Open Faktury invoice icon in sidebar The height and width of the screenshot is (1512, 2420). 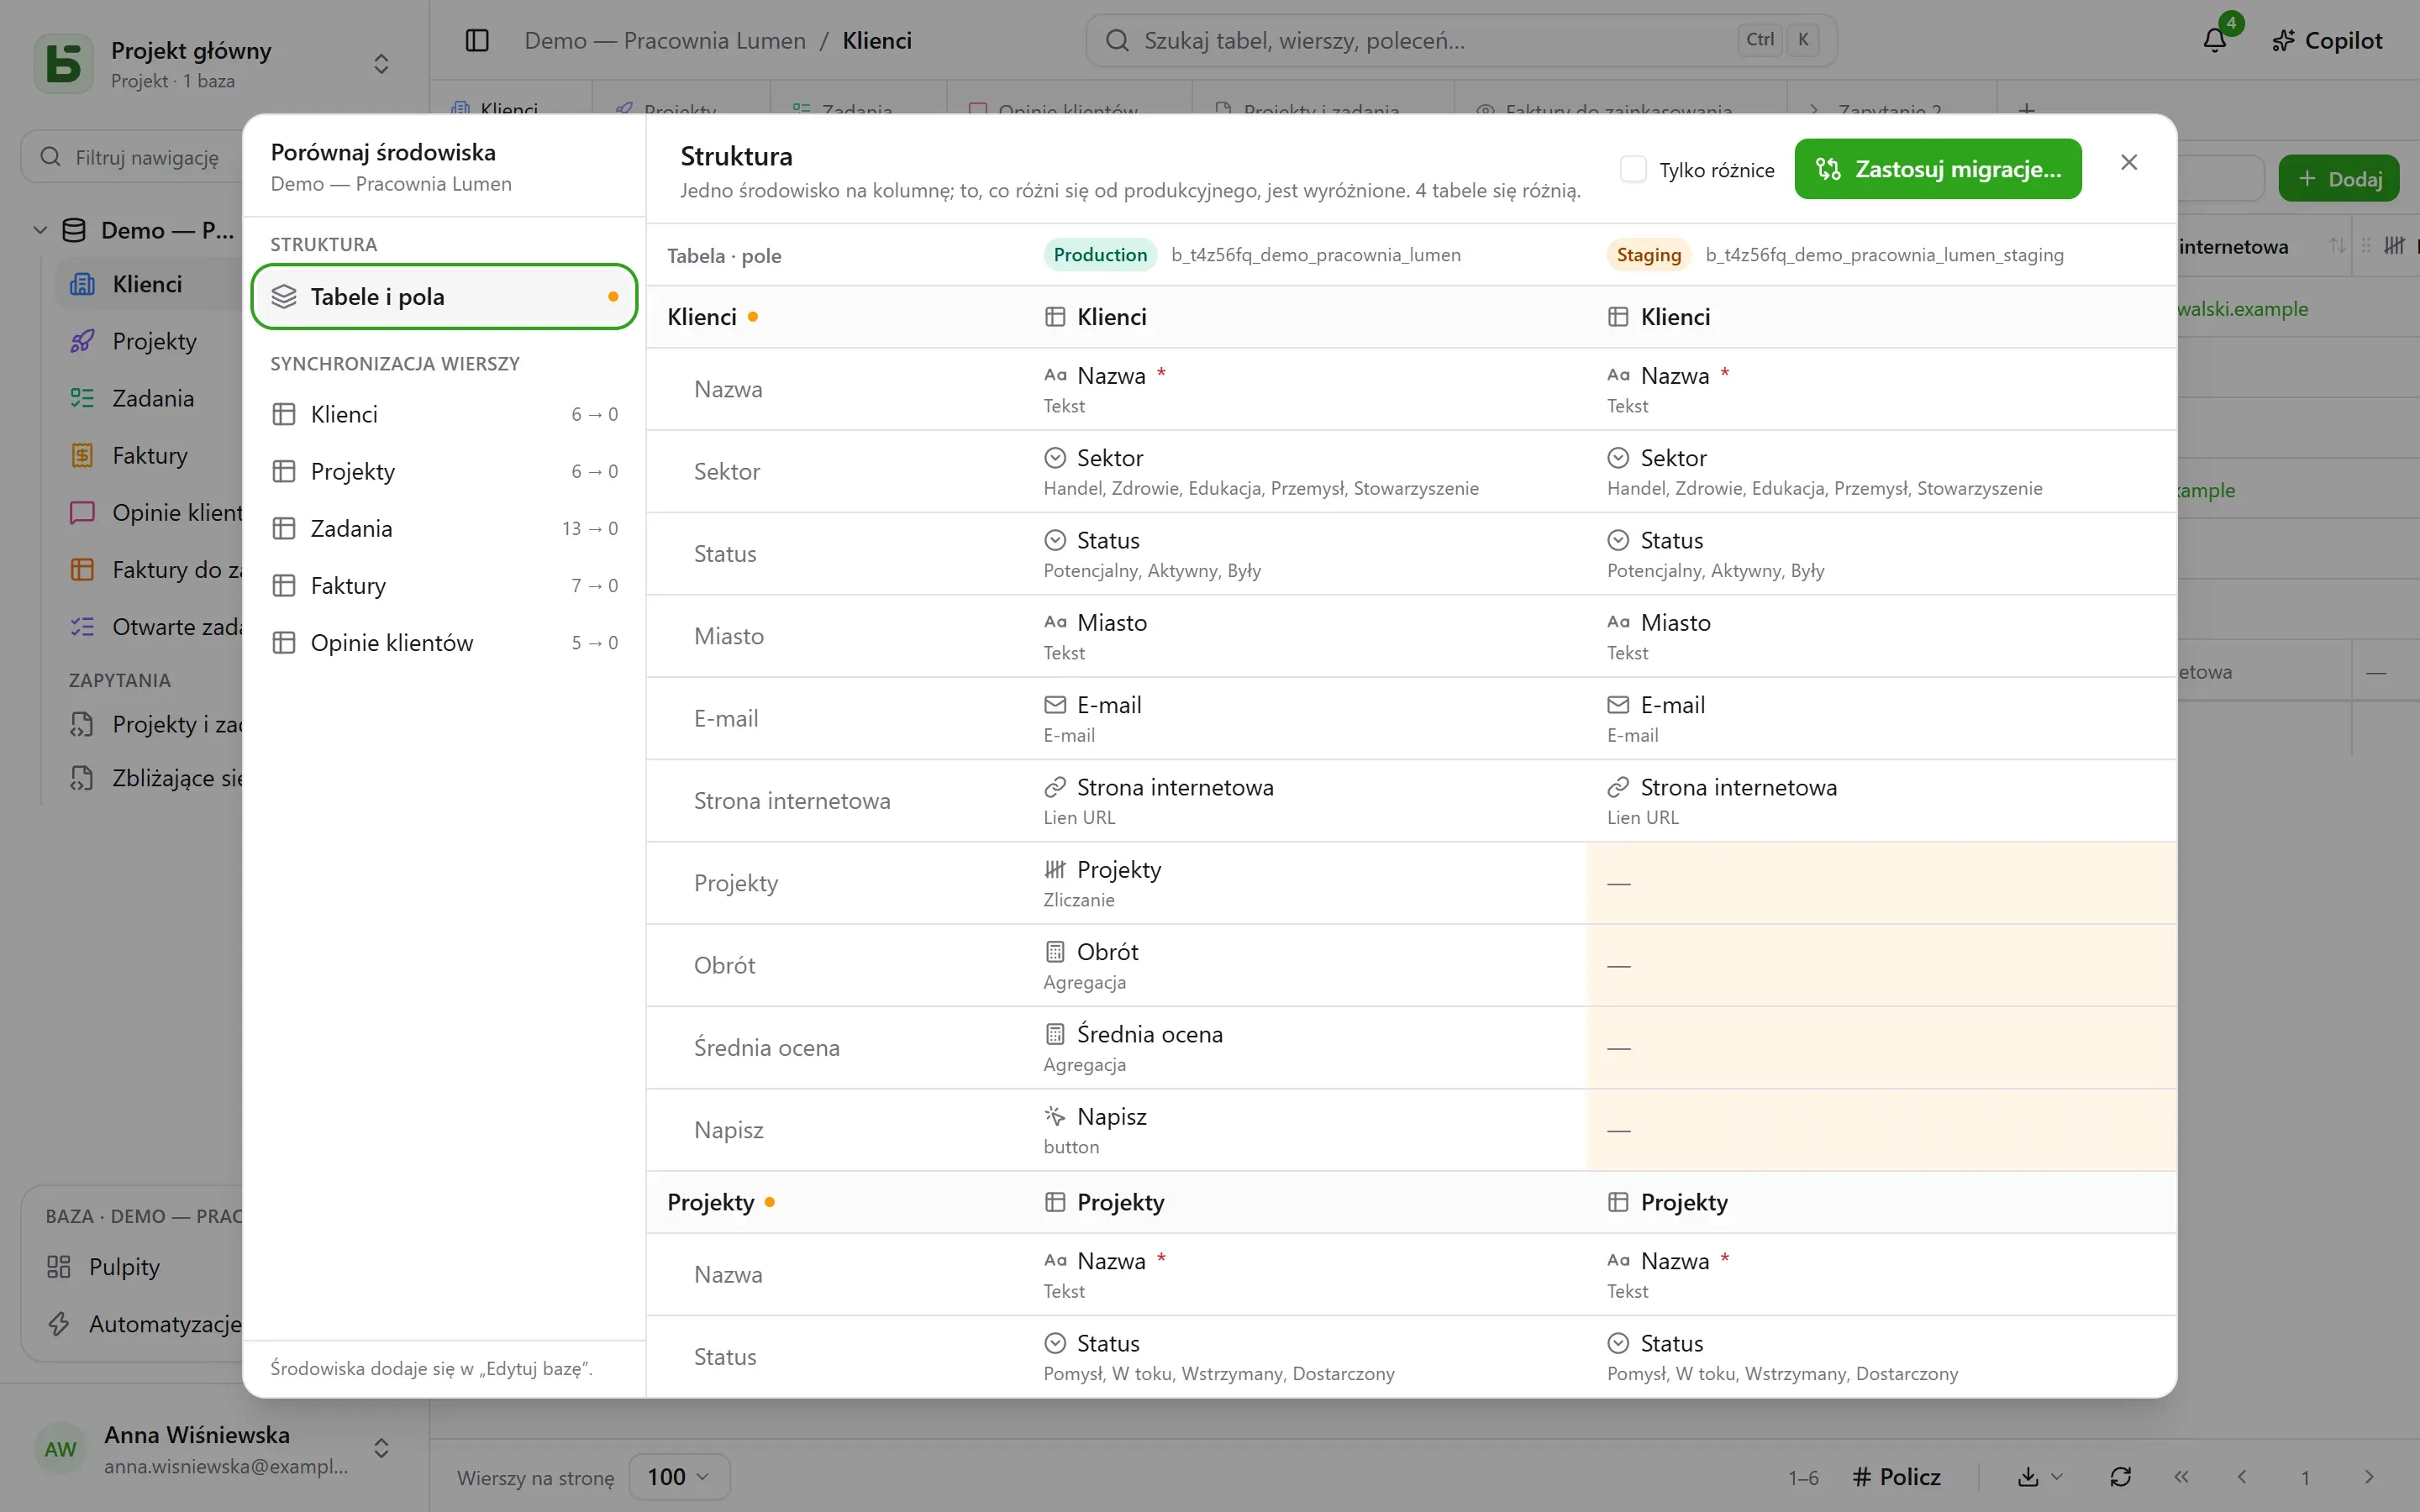[82, 455]
